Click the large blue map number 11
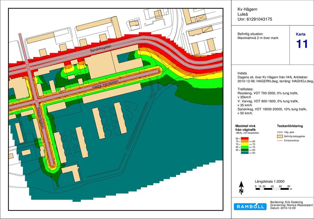The image size is (314, 219). [302, 44]
